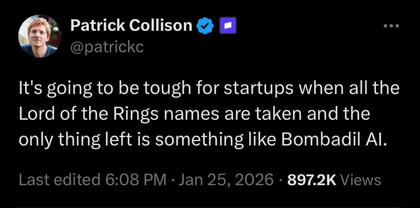Click the 897.2K view count

point(311,179)
